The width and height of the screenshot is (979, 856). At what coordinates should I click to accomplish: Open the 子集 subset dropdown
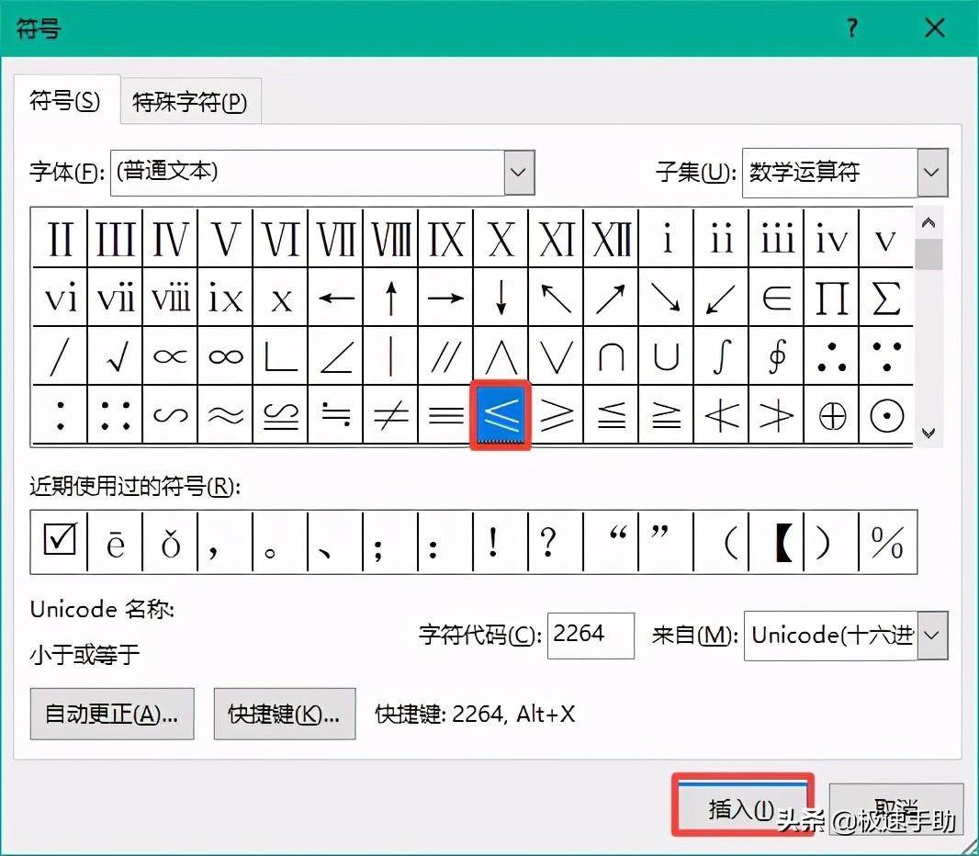coord(931,173)
